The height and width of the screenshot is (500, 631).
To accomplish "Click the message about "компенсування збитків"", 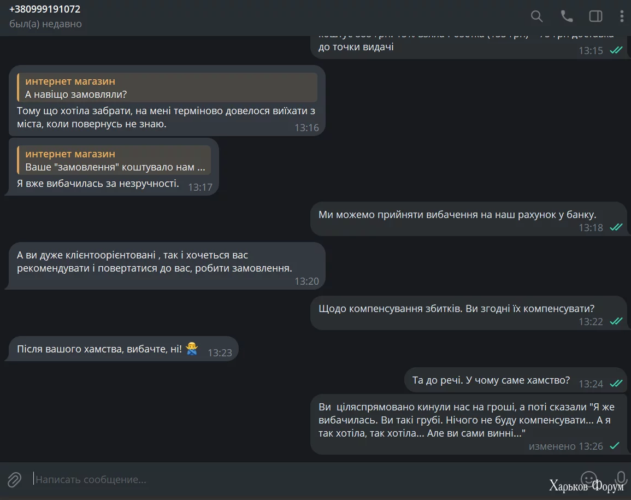I will (x=456, y=308).
